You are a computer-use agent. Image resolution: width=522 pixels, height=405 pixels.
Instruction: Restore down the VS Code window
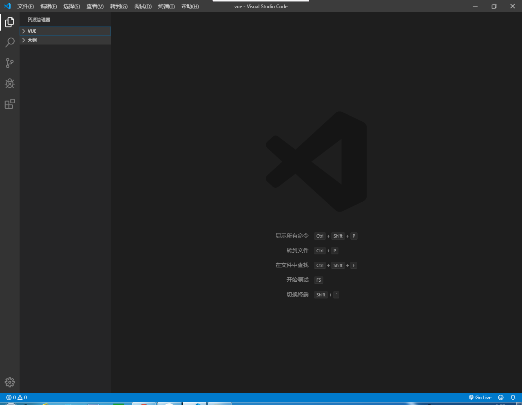494,6
